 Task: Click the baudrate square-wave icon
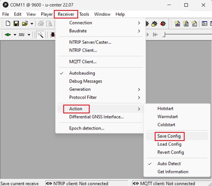click(x=22, y=35)
